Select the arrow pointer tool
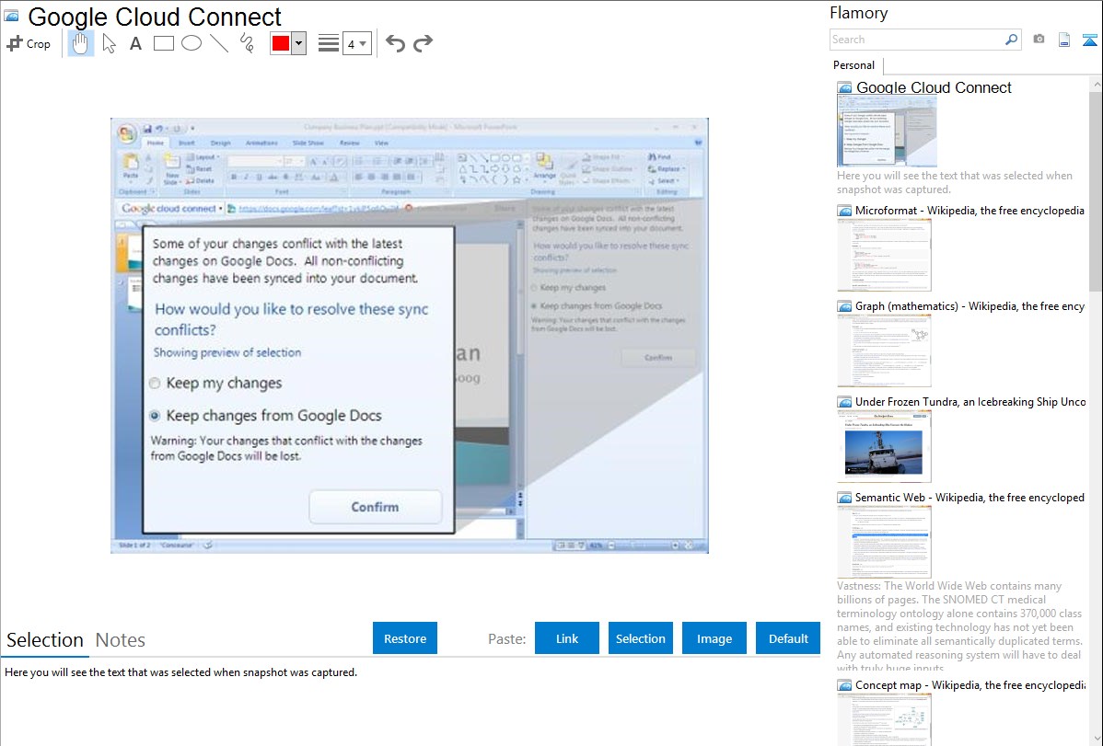The height and width of the screenshot is (746, 1103). [x=109, y=43]
